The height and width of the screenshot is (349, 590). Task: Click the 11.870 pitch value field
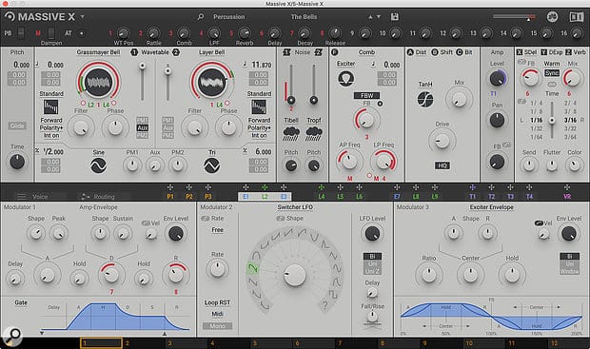(x=261, y=65)
